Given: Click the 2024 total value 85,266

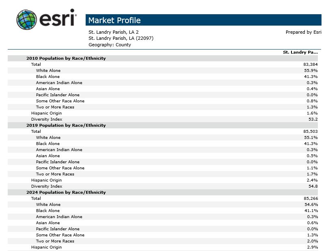Looking at the screenshot, I should click(x=311, y=198).
